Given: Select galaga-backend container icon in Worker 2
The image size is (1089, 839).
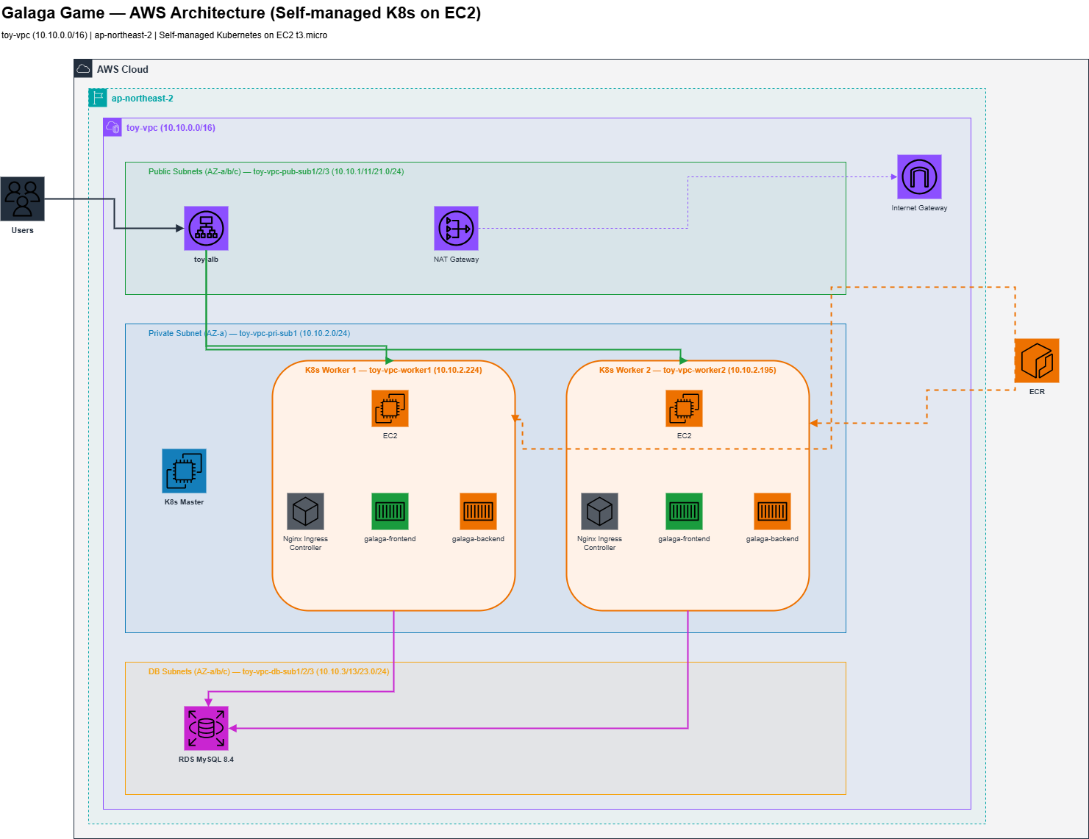Looking at the screenshot, I should click(x=772, y=511).
